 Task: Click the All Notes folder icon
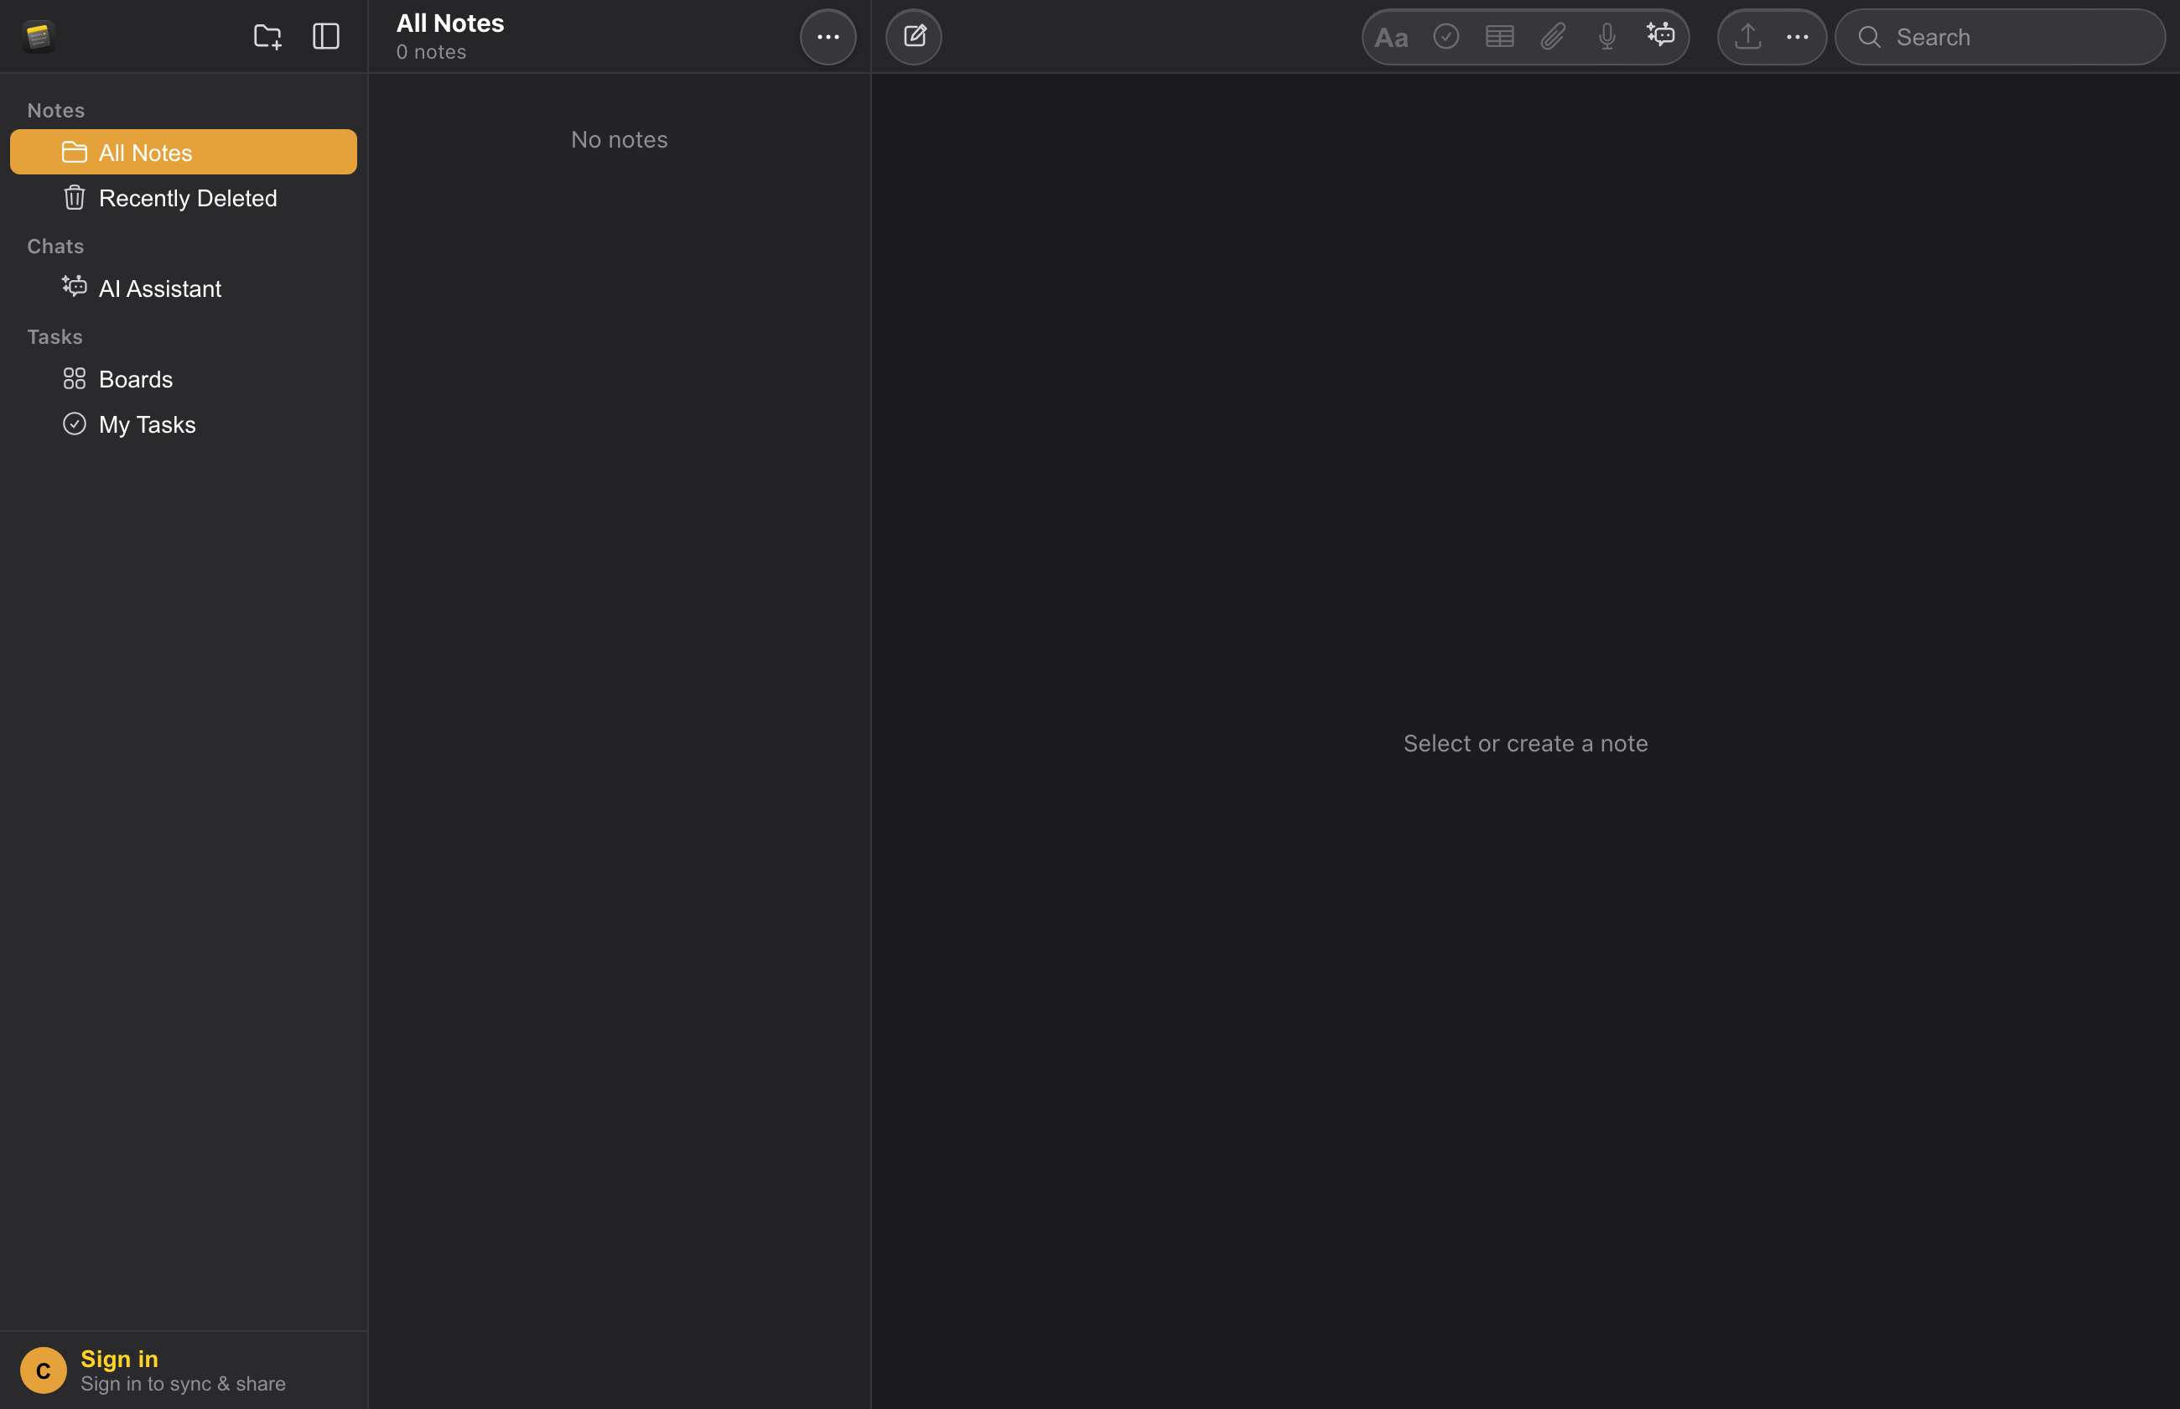[74, 152]
